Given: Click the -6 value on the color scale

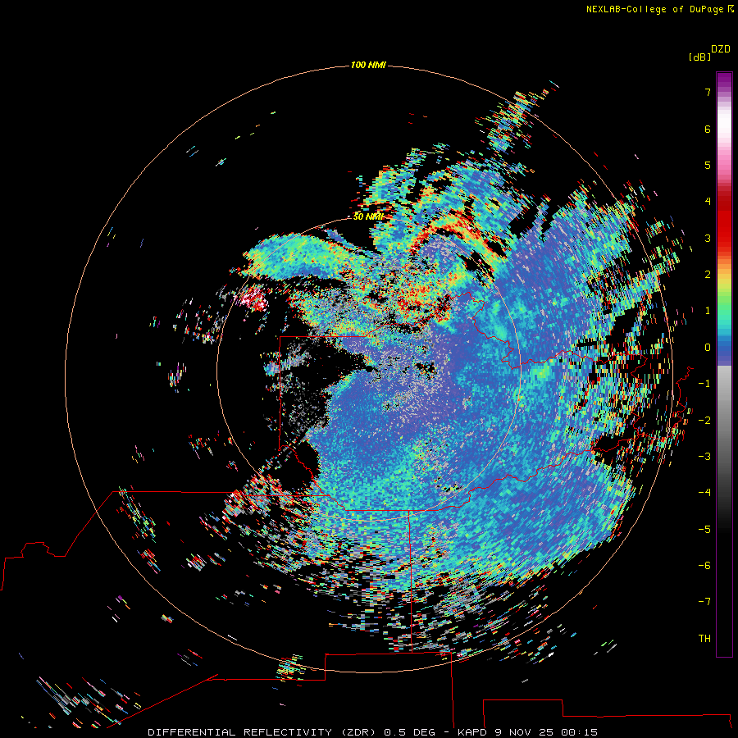Looking at the screenshot, I should tap(704, 566).
